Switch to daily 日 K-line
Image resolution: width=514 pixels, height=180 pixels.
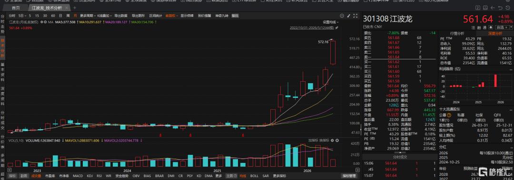coord(60,15)
